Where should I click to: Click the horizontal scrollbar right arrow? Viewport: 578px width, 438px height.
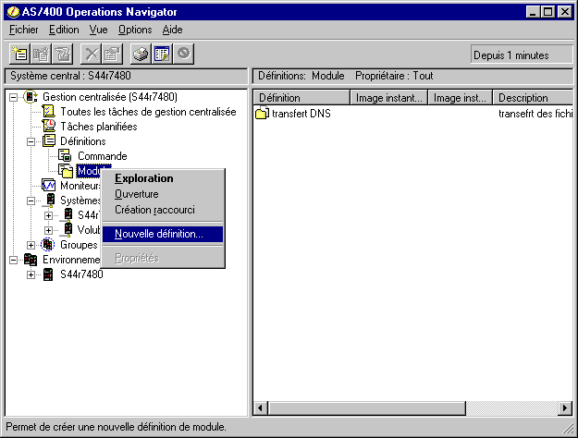coord(565,408)
